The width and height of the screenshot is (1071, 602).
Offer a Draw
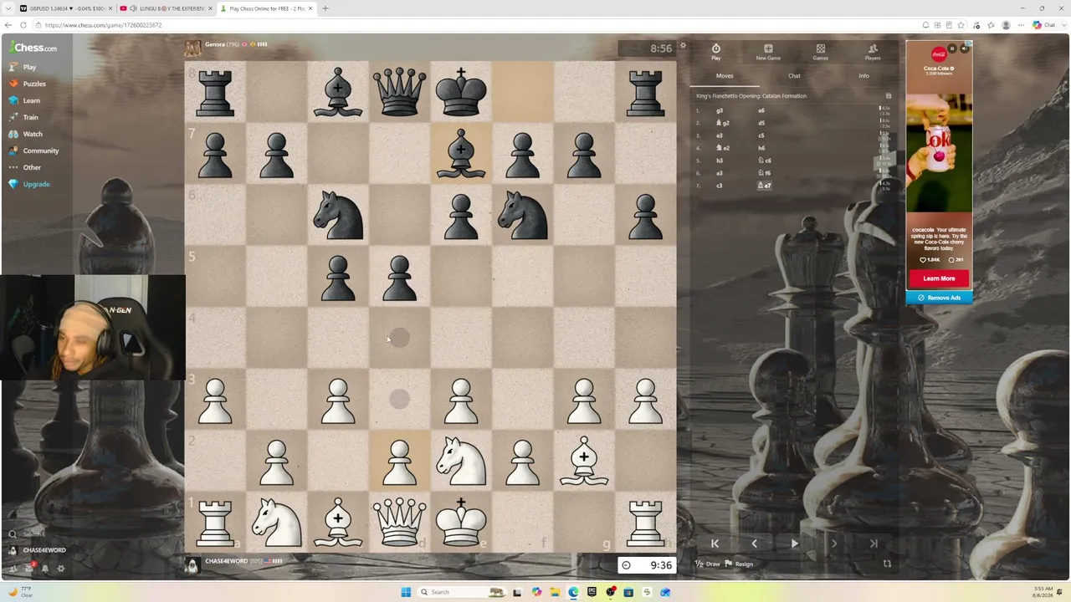click(x=707, y=564)
